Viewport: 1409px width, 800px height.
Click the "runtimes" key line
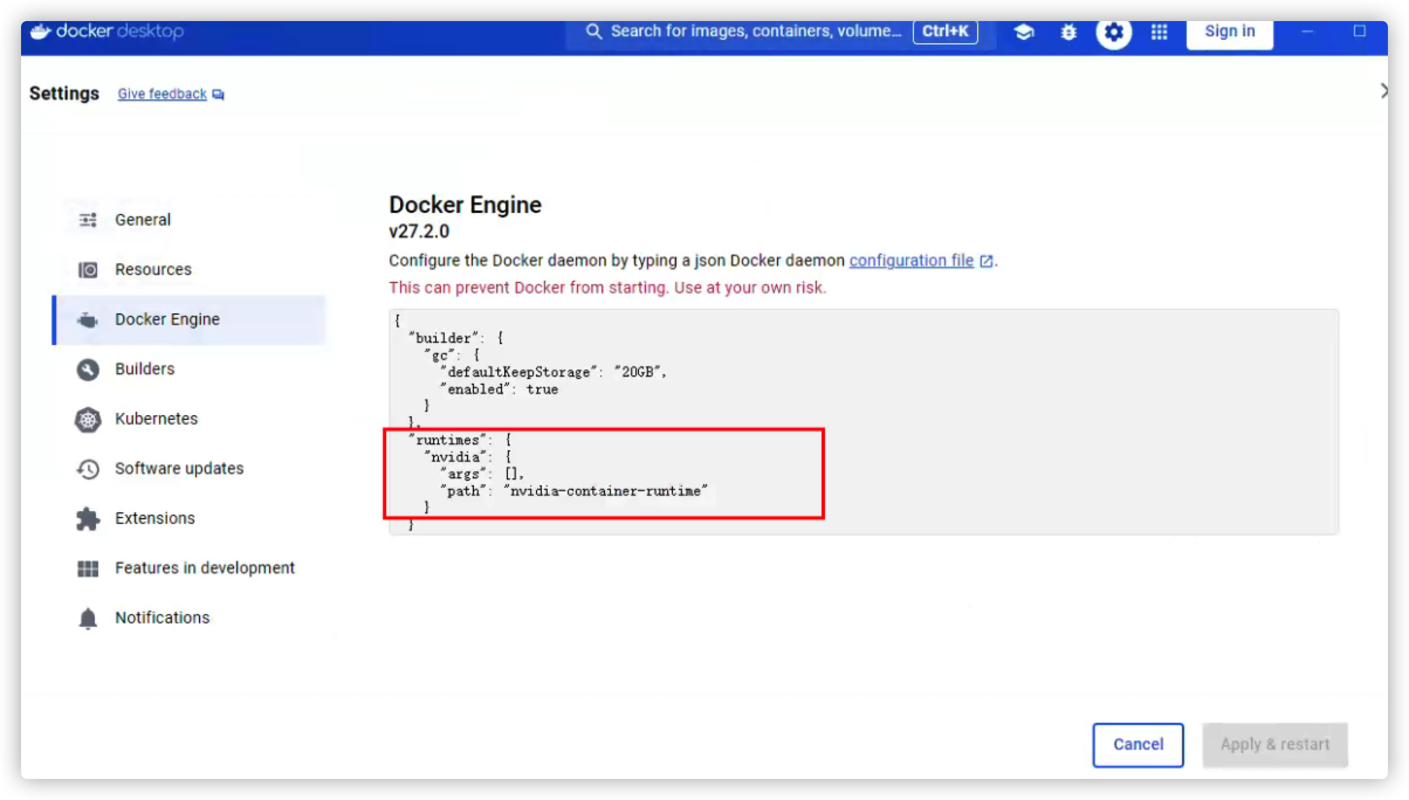460,440
